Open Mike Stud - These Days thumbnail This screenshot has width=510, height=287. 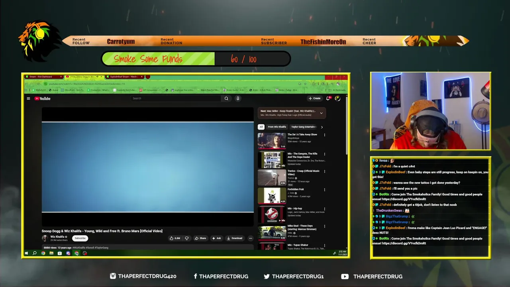pyautogui.click(x=272, y=232)
